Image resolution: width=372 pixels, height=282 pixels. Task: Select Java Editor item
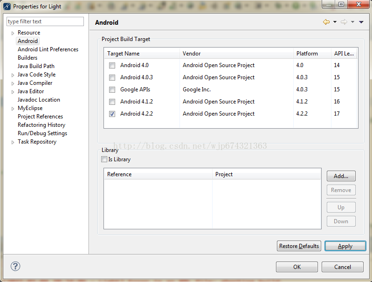(x=31, y=91)
